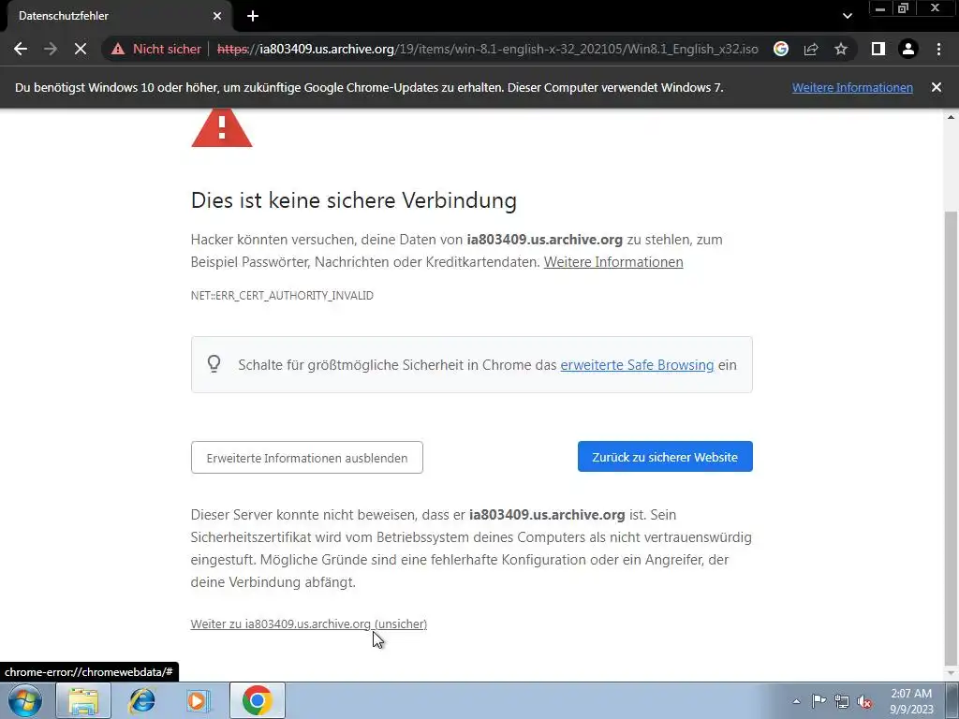Bookmark this page with the star icon
This screenshot has height=719, width=959.
click(x=841, y=49)
